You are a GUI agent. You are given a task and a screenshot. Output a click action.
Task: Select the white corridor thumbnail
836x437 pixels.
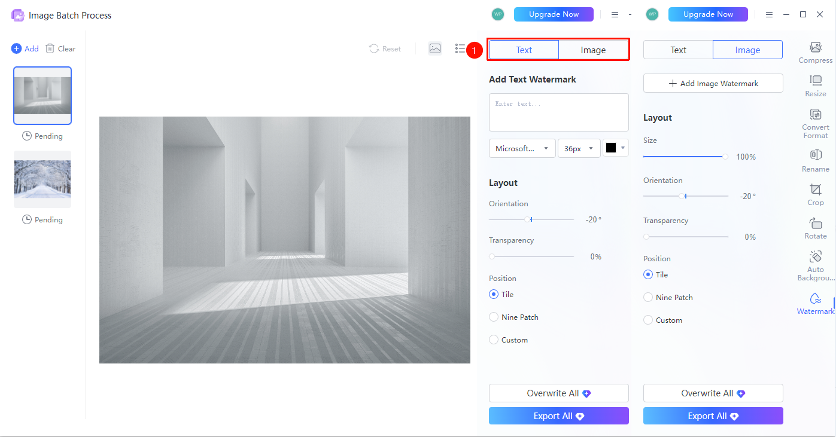(x=42, y=96)
